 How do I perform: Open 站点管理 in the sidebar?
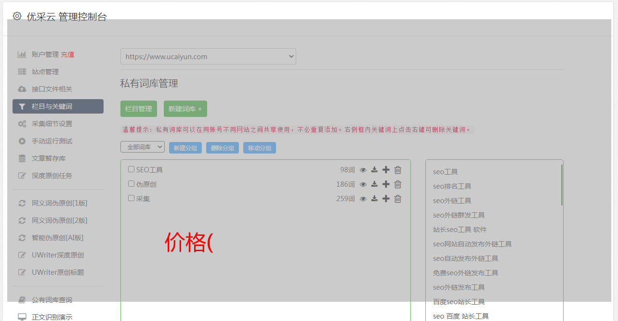45,72
